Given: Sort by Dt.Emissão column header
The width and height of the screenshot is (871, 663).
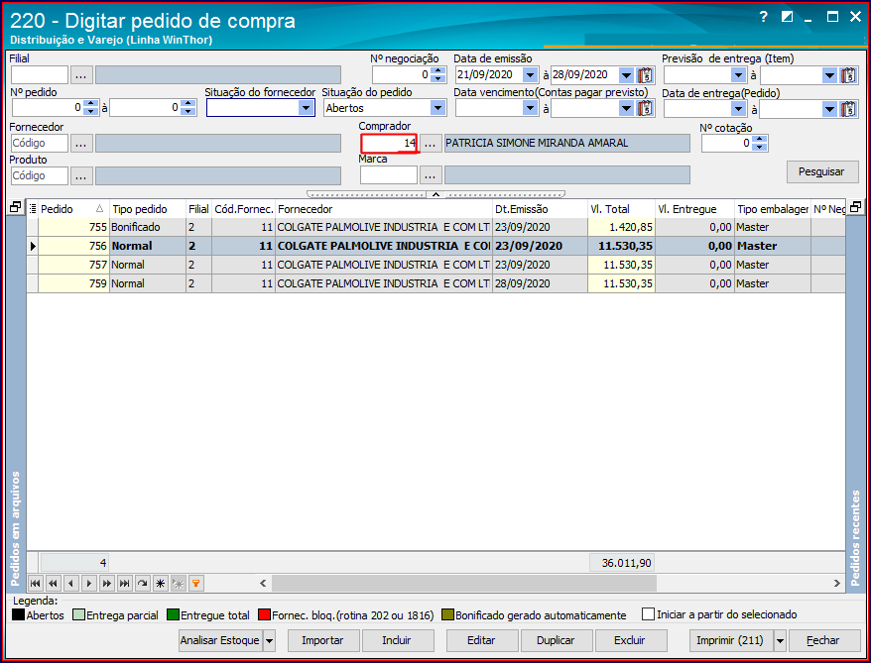Looking at the screenshot, I should (x=540, y=209).
